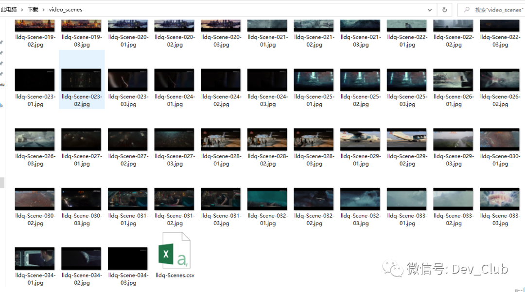Click file name lldq-Scene-021-02.jpg
Image resolution: width=525 pixels, height=292 pixels.
tap(315, 41)
